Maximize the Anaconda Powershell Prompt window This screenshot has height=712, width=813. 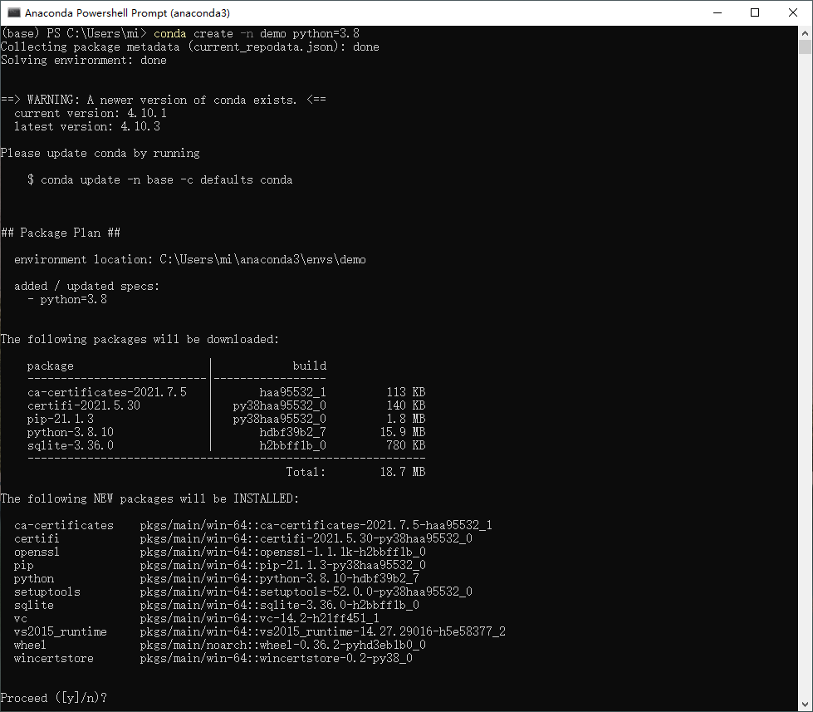tap(755, 12)
